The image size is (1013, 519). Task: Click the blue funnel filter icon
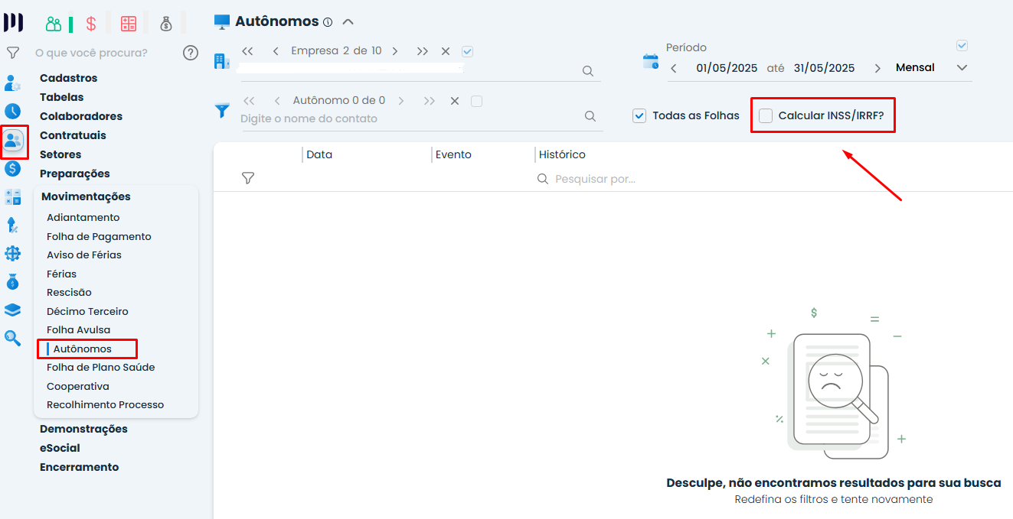(x=222, y=111)
